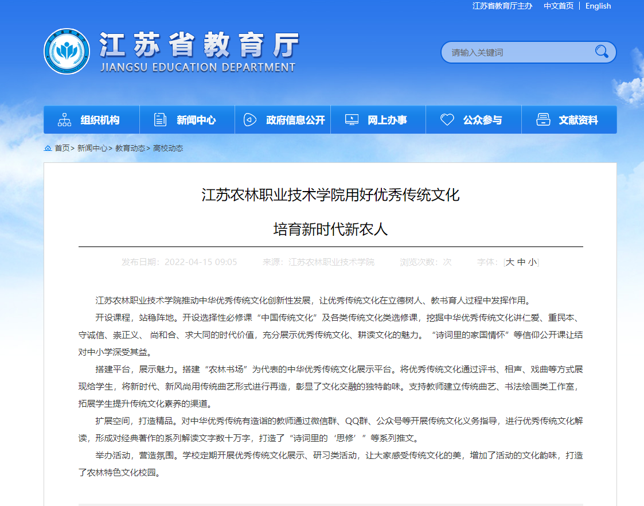Open the 网上办事 menu item

tap(387, 120)
